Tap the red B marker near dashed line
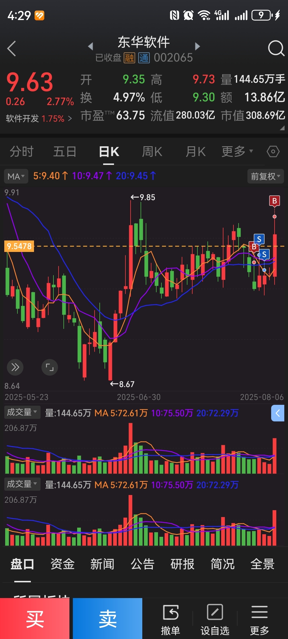288x639 pixels. [x=254, y=247]
